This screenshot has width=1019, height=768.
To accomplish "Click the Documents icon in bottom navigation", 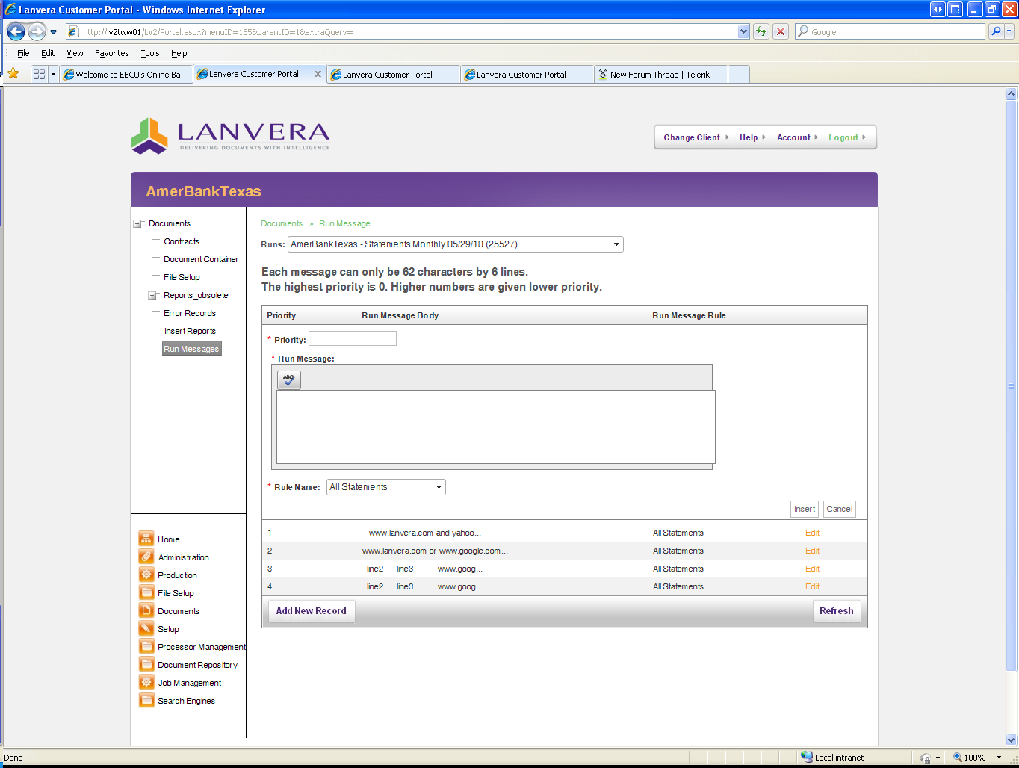I will [x=146, y=610].
